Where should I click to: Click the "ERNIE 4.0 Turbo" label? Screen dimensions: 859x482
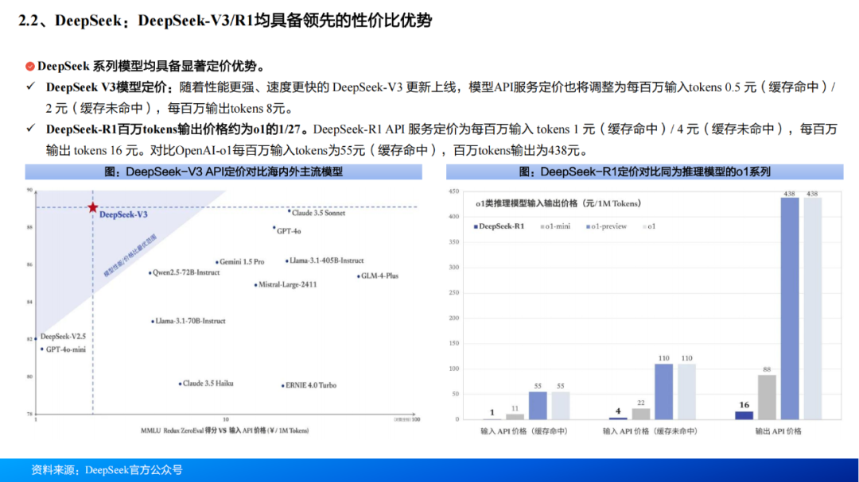[311, 385]
